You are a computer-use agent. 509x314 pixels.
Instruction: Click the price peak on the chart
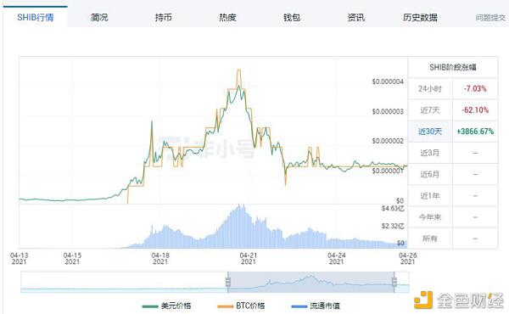pyautogui.click(x=239, y=70)
